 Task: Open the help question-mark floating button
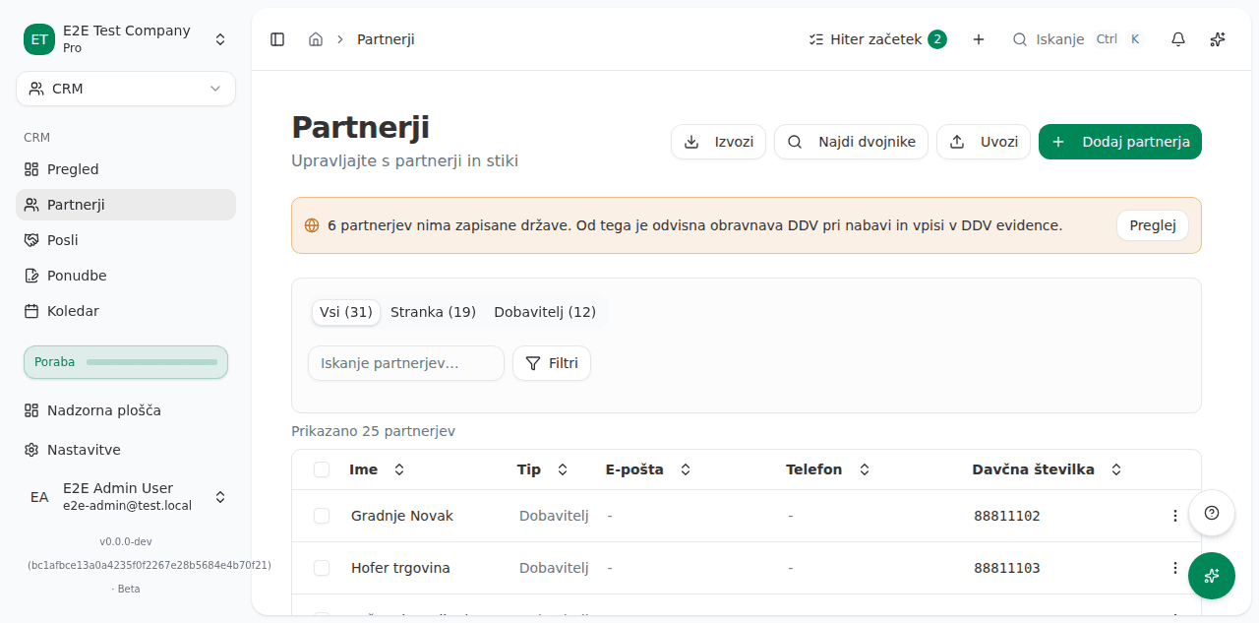click(1212, 513)
